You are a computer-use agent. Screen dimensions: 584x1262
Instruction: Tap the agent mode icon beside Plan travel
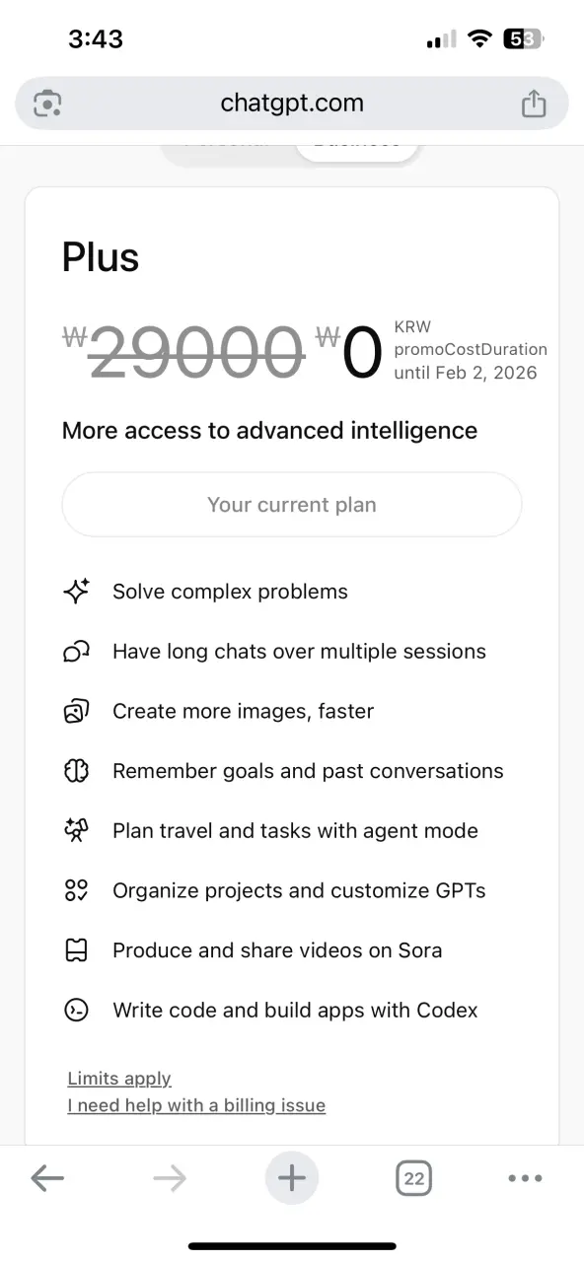click(x=76, y=831)
